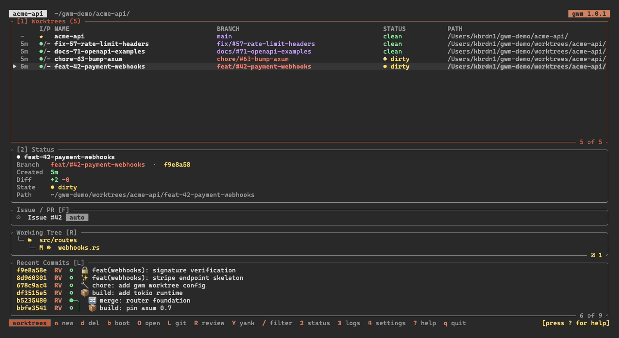This screenshot has height=338, width=619.
Task: Click the changed-files count icon in Working Tree panel
Action: coord(593,255)
